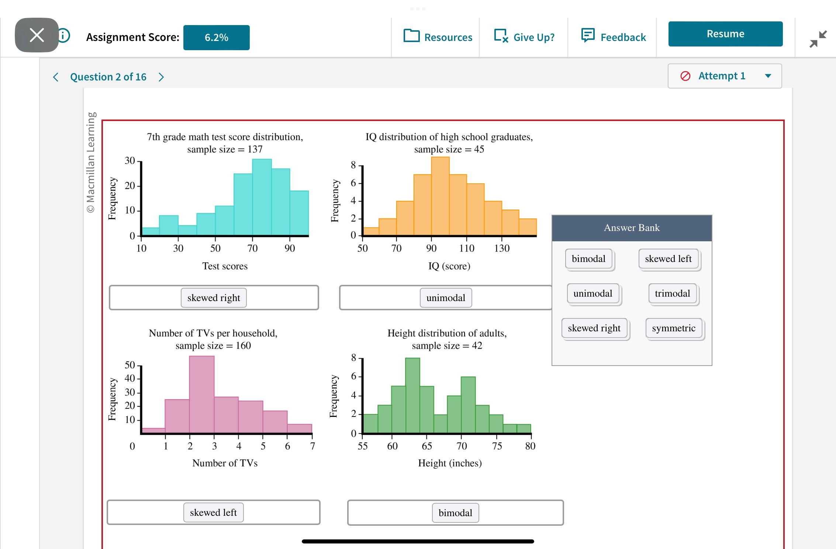Click the horizontal scrollbar at page bottom
Image resolution: width=836 pixels, height=549 pixels.
[x=417, y=541]
